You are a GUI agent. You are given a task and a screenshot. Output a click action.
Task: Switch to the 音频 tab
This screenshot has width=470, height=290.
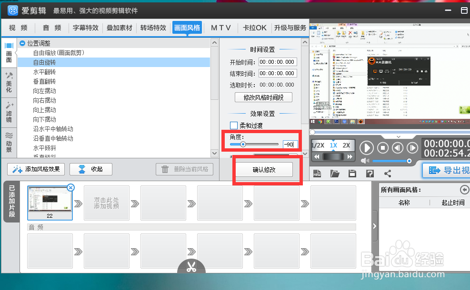click(x=52, y=28)
